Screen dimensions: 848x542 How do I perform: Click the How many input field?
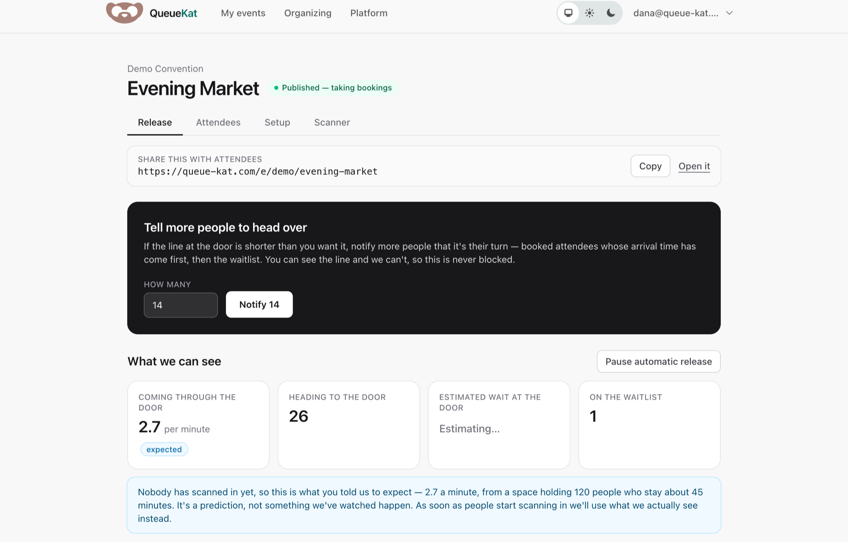click(181, 305)
